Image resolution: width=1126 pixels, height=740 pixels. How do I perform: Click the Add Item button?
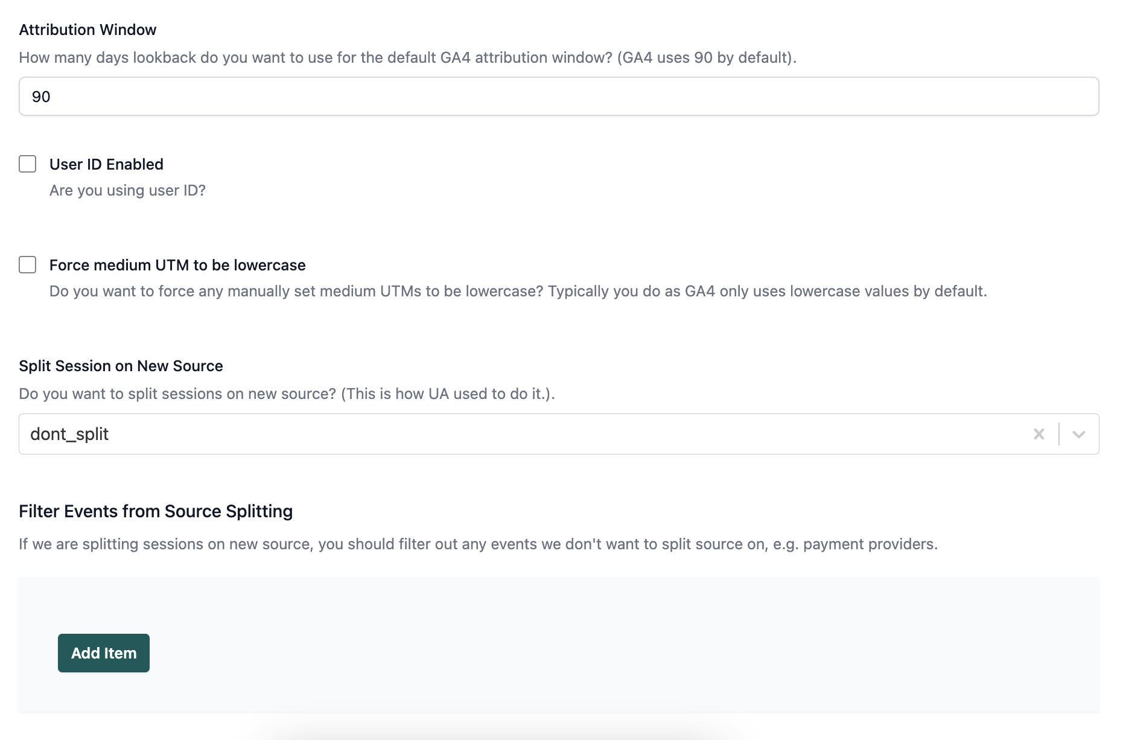click(104, 653)
